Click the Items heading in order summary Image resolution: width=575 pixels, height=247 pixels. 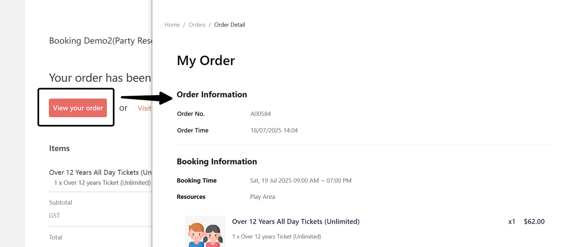click(x=59, y=148)
